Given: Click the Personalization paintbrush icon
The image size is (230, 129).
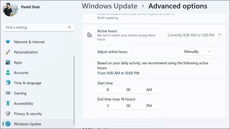Looking at the screenshot, I should (8, 52).
